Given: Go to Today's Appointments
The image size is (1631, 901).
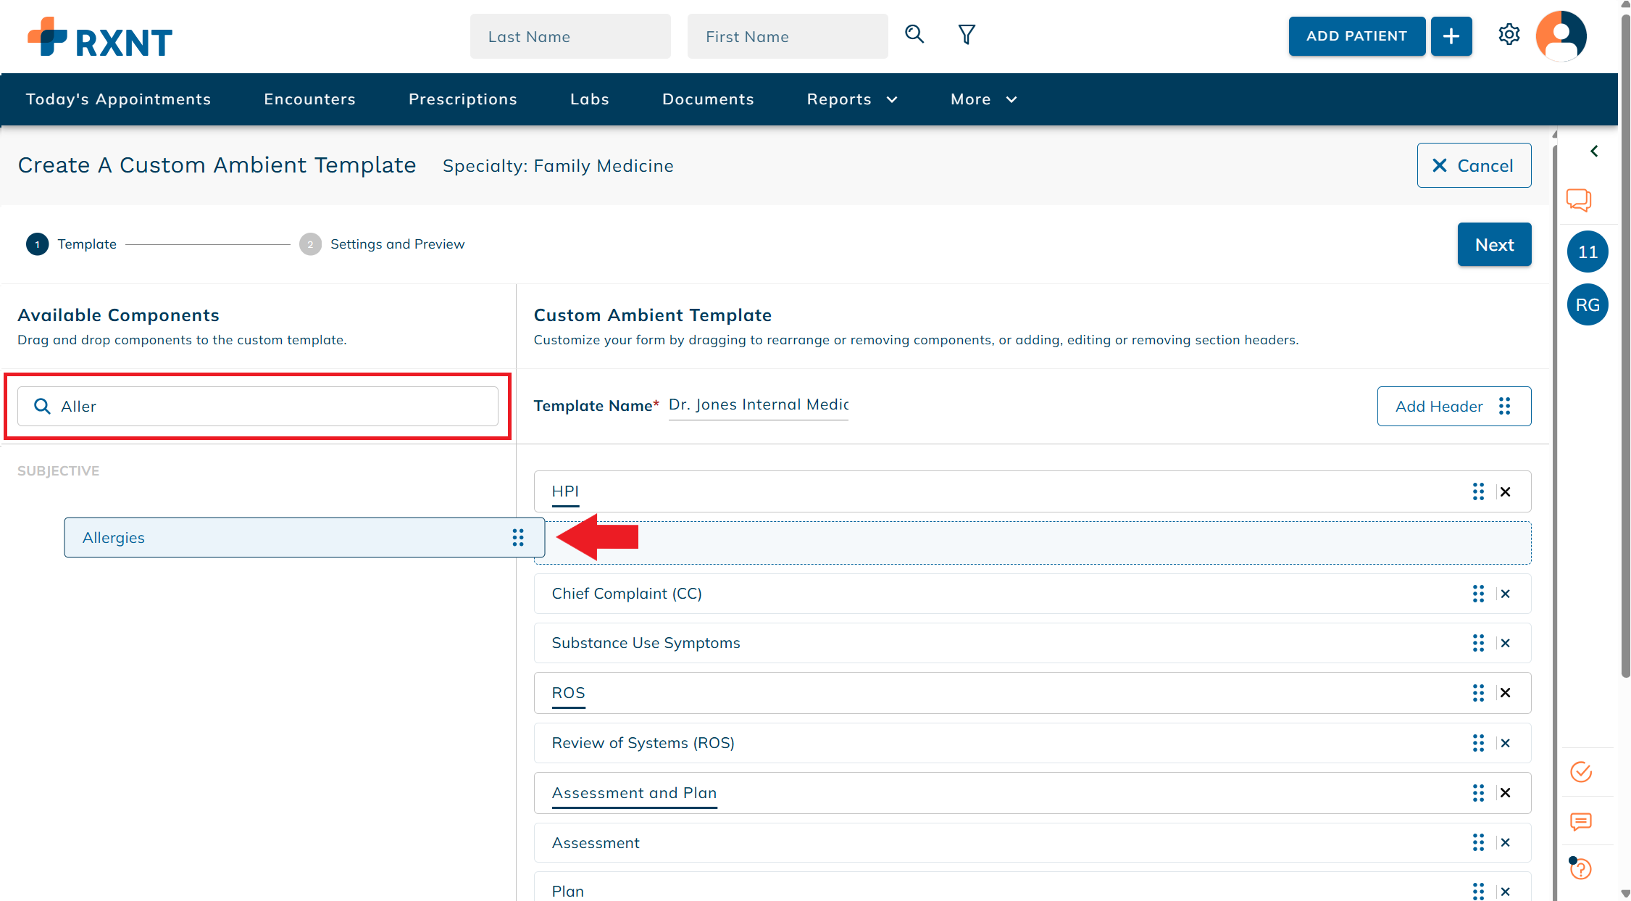Looking at the screenshot, I should coord(118,99).
